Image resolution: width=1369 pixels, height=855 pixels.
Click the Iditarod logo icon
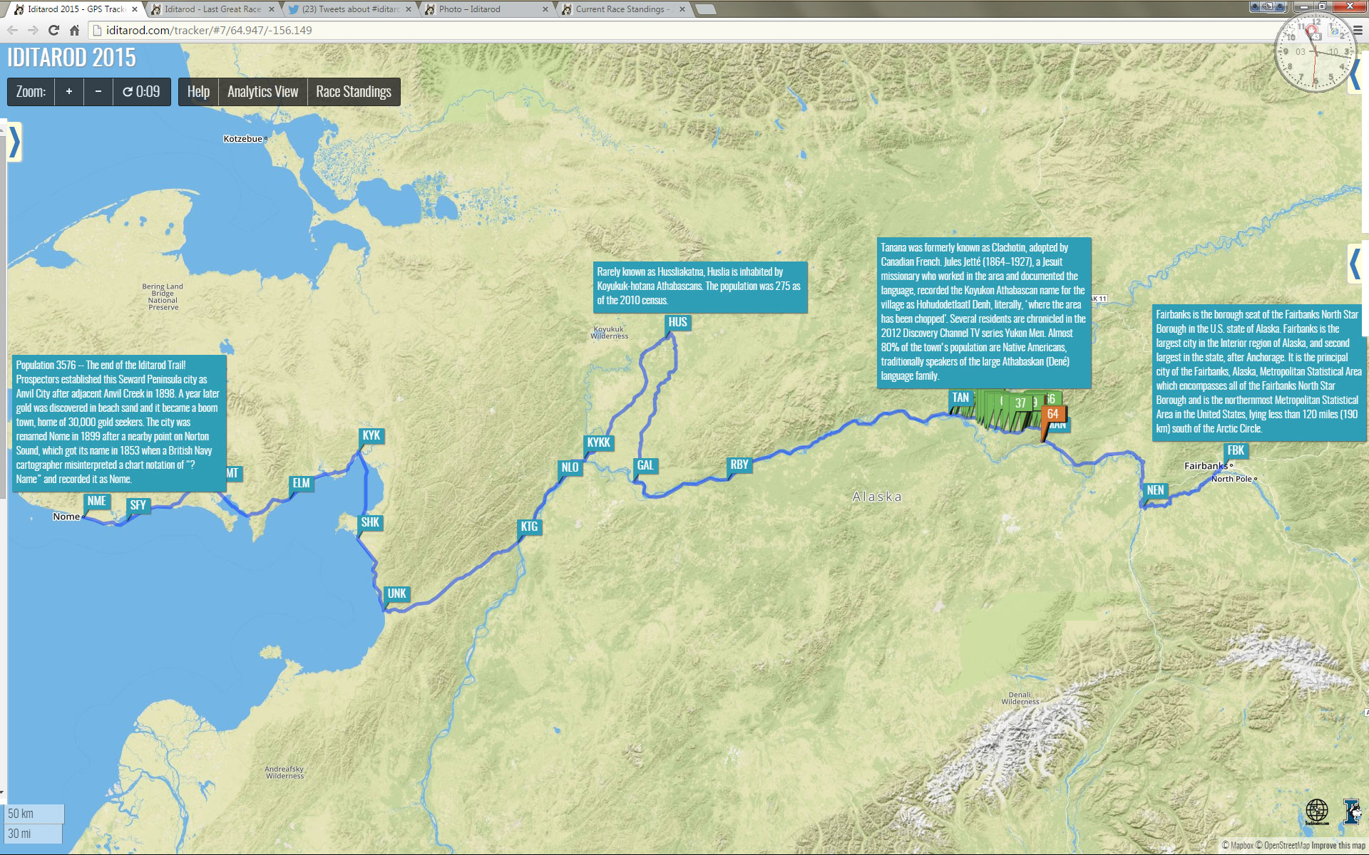pyautogui.click(x=1352, y=812)
